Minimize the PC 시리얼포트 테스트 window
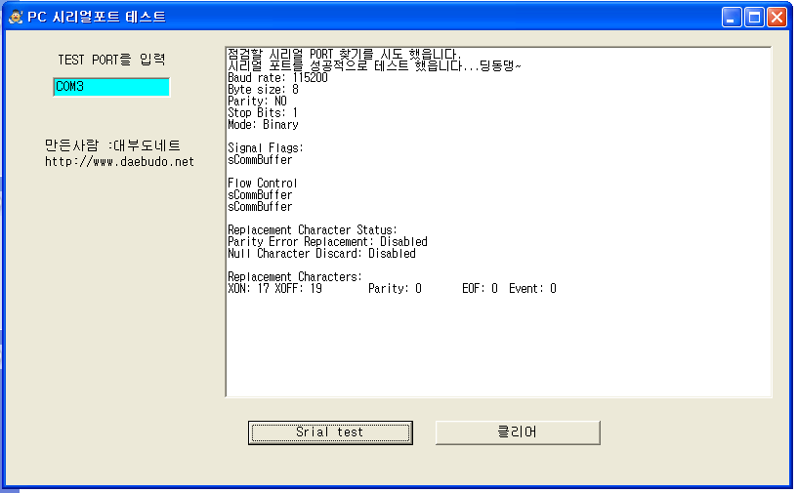This screenshot has width=797, height=493. pyautogui.click(x=732, y=18)
